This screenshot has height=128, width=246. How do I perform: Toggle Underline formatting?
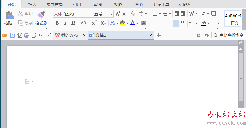(73, 23)
